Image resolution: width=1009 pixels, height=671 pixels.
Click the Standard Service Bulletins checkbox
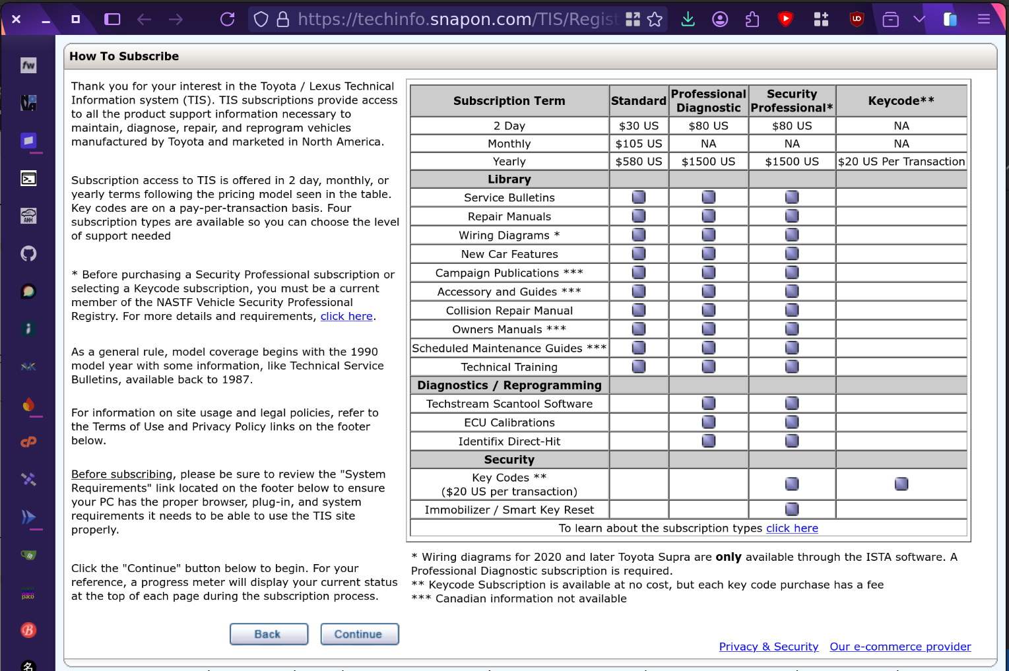pyautogui.click(x=639, y=197)
